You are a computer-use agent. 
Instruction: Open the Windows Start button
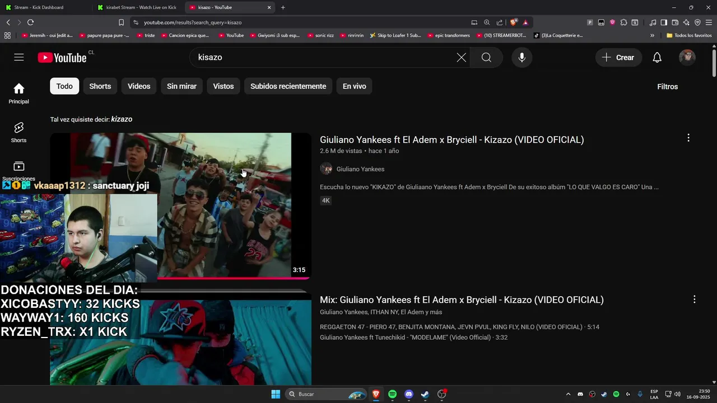pyautogui.click(x=276, y=394)
